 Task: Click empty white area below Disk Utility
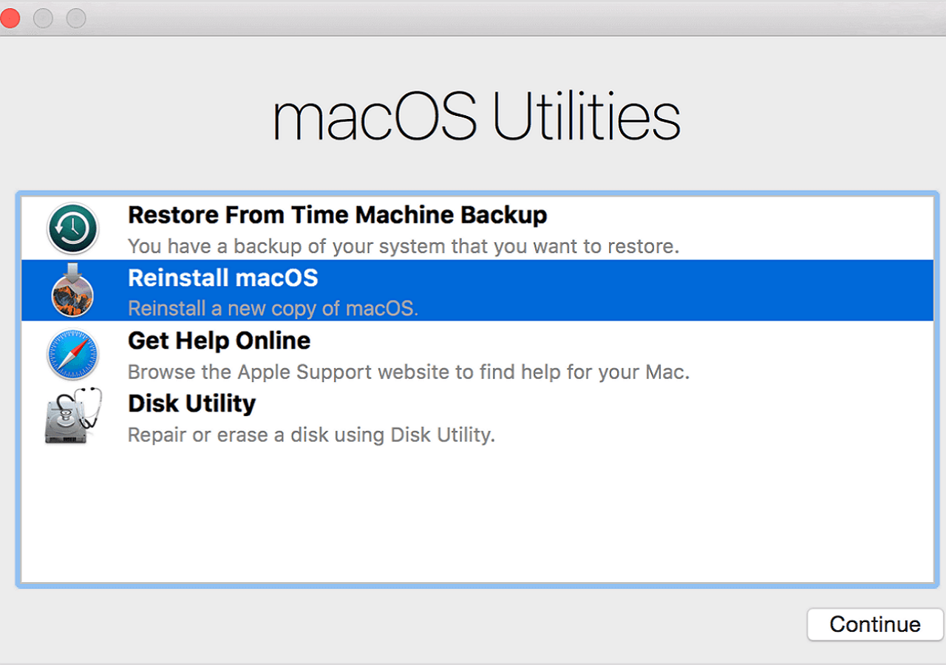click(x=477, y=517)
